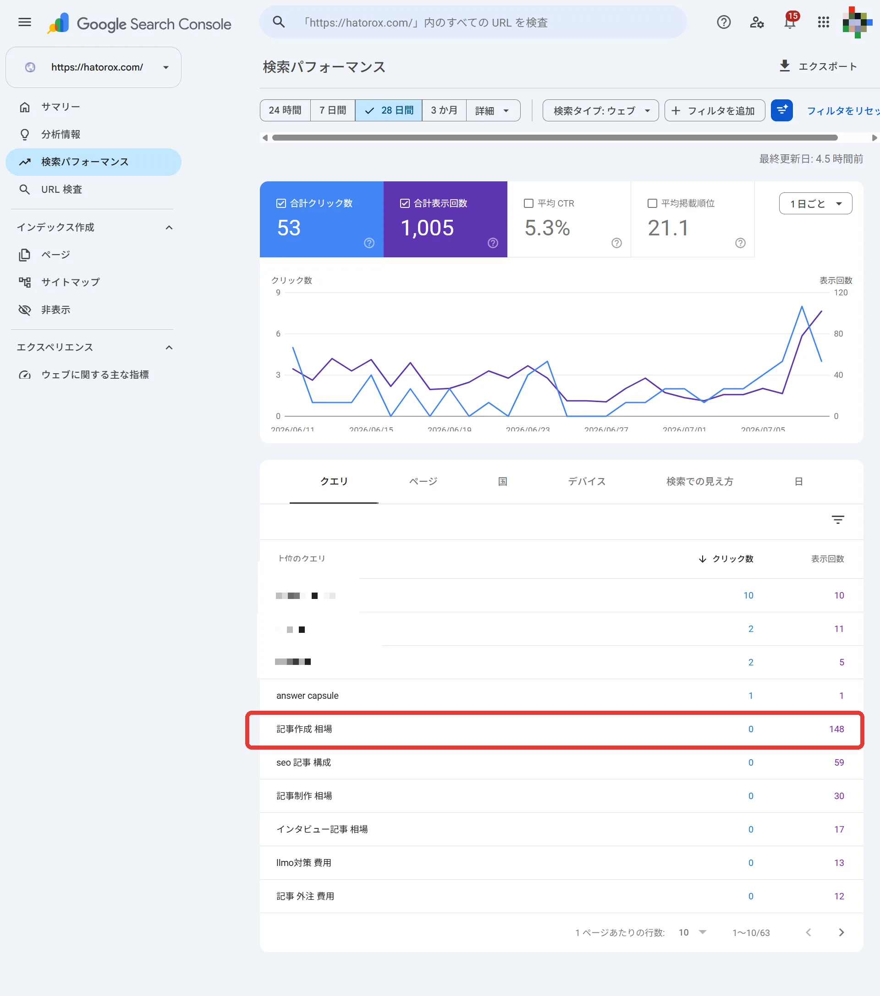Viewport: 880px width, 996px height.
Task: Open サイトマップ in sidebar
Action: 93,282
